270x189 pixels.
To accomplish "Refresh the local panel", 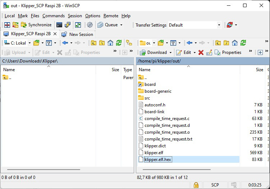I will point(119,43).
